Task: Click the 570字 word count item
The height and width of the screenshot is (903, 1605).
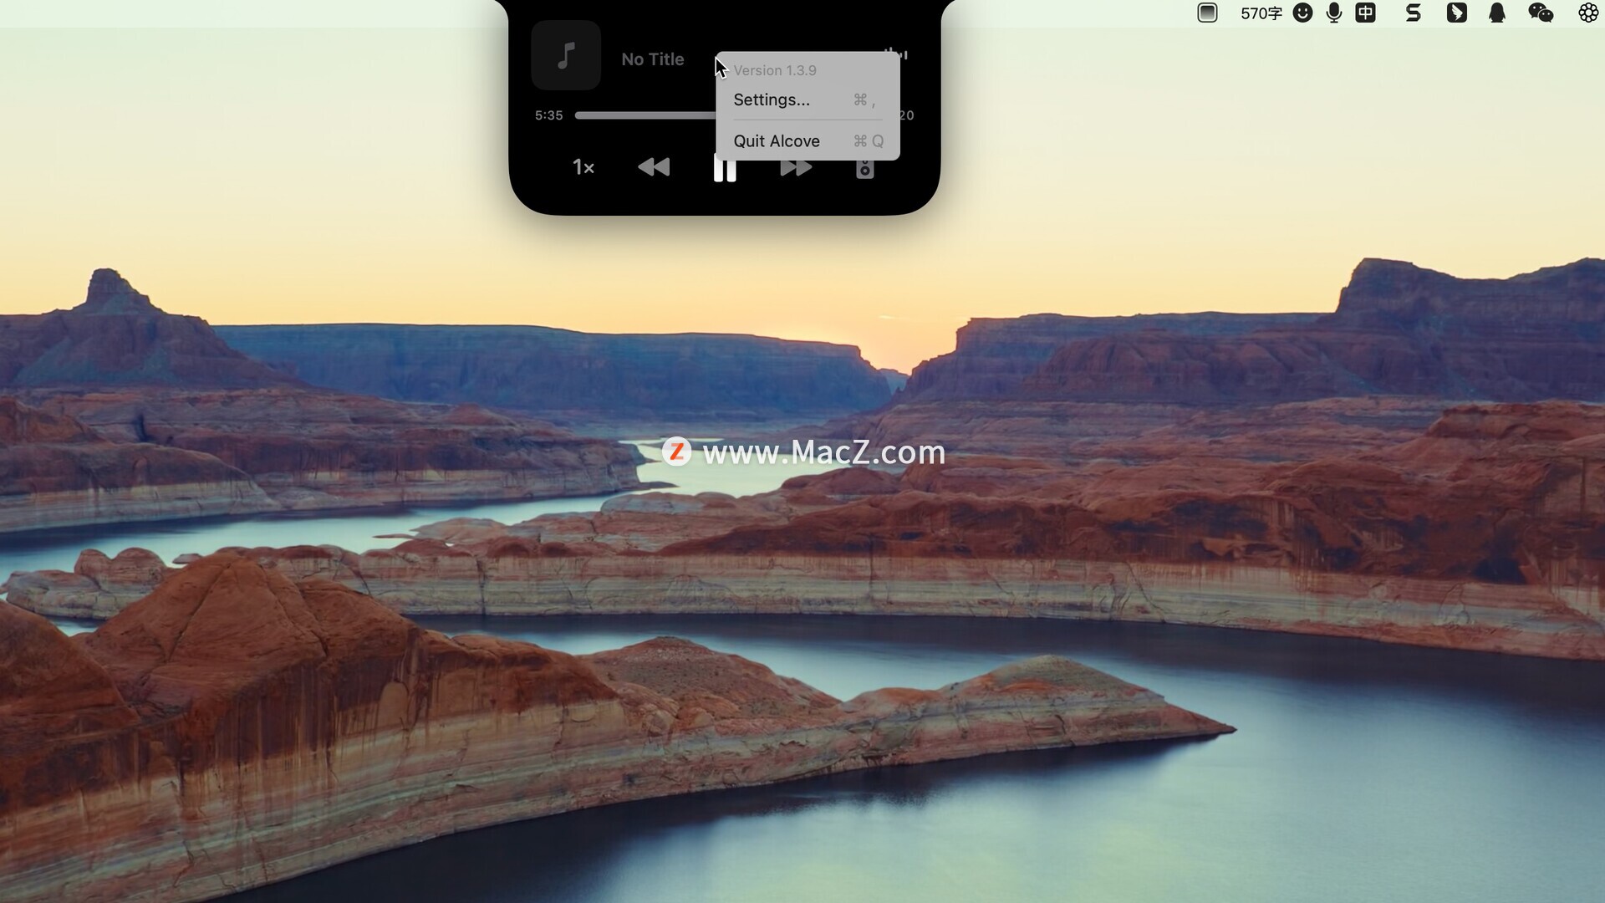Action: [x=1261, y=13]
